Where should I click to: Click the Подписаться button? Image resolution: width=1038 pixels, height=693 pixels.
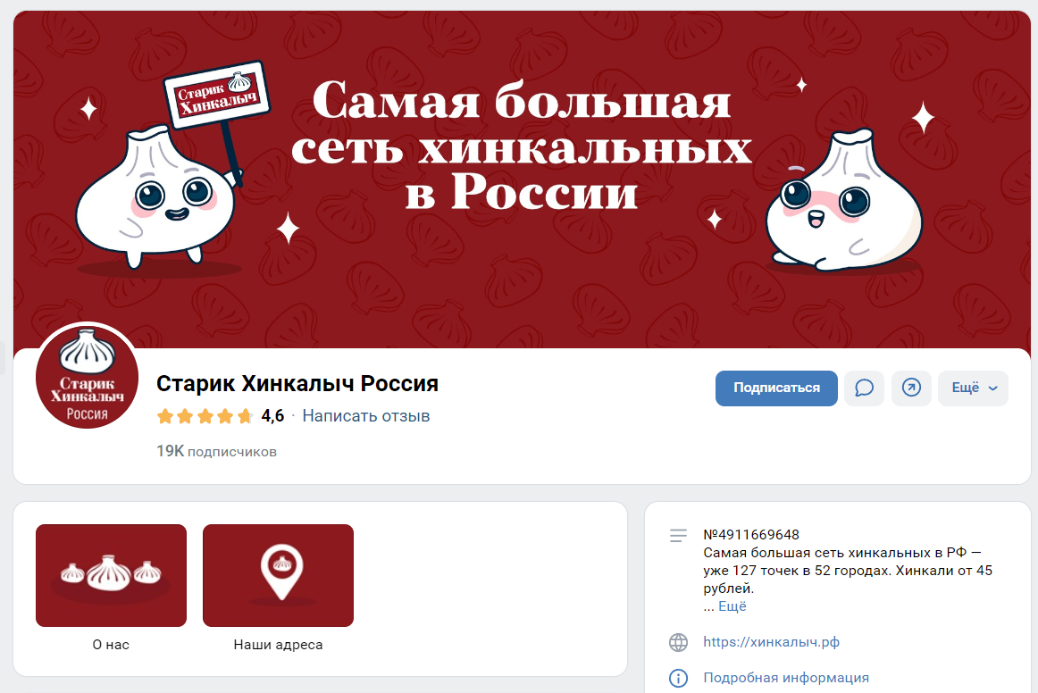point(776,388)
